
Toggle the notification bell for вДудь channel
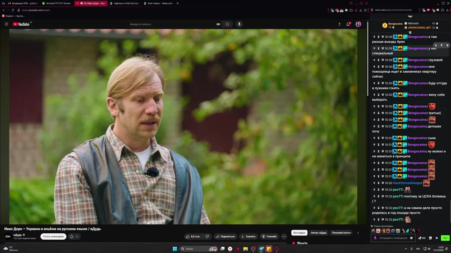74,236
